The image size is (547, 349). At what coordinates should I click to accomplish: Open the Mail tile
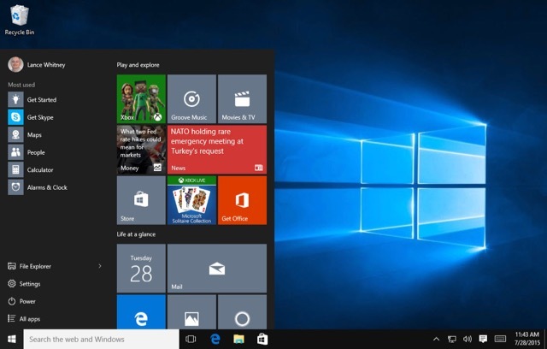(x=216, y=267)
